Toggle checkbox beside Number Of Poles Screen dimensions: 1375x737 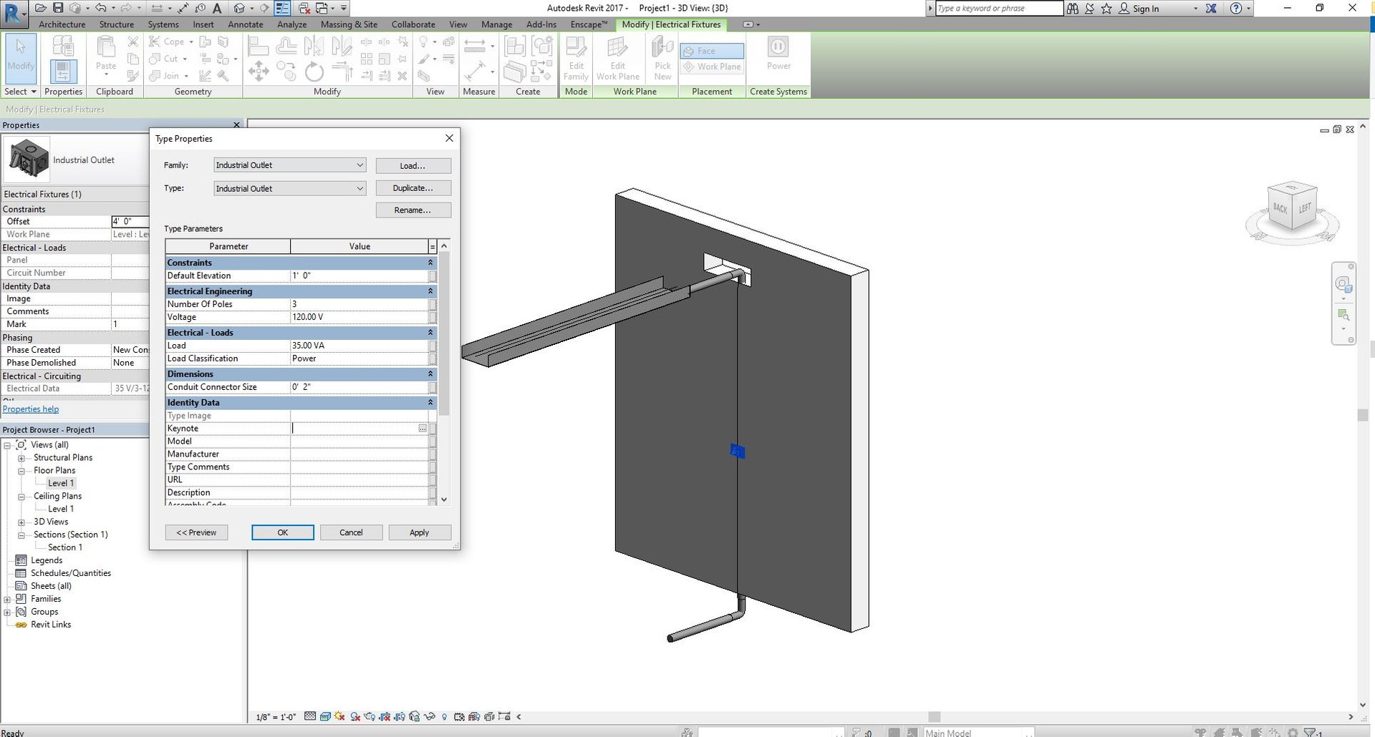433,304
